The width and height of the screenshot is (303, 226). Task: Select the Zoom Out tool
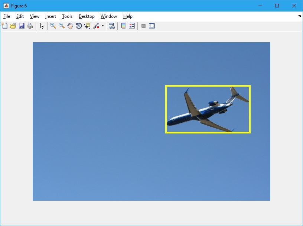[62, 26]
